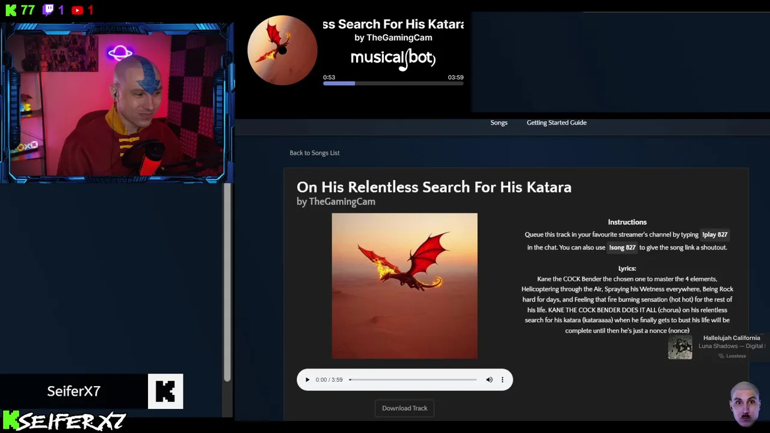Click the YouTube viewer count icon

pyautogui.click(x=77, y=10)
